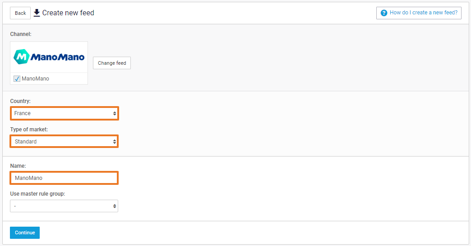Click the teal hexagon M emblem

pos(21,57)
